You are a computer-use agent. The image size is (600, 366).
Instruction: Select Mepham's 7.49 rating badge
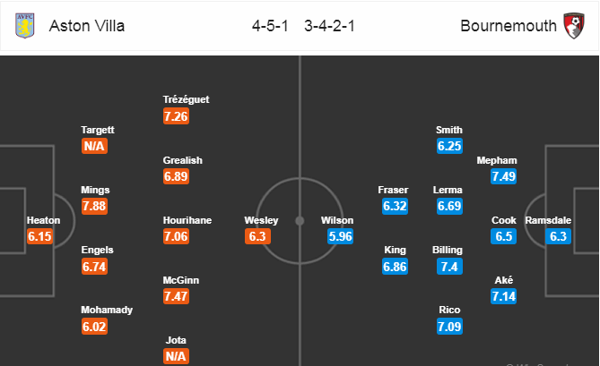(x=504, y=177)
